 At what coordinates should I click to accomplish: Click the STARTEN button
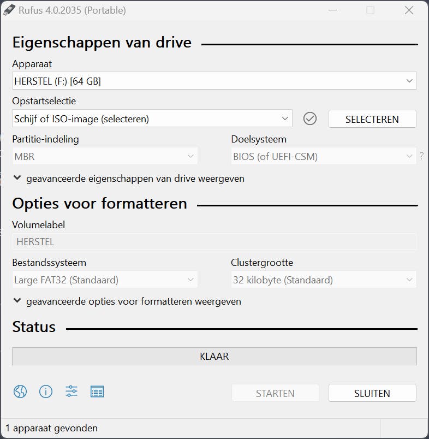tap(275, 393)
